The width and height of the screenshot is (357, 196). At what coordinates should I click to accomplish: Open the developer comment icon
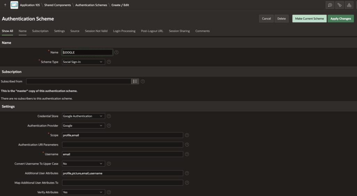(x=330, y=5)
